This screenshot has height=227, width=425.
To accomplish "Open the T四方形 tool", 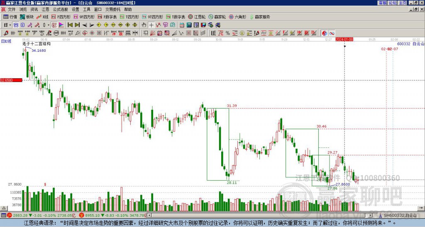I will [x=129, y=17].
